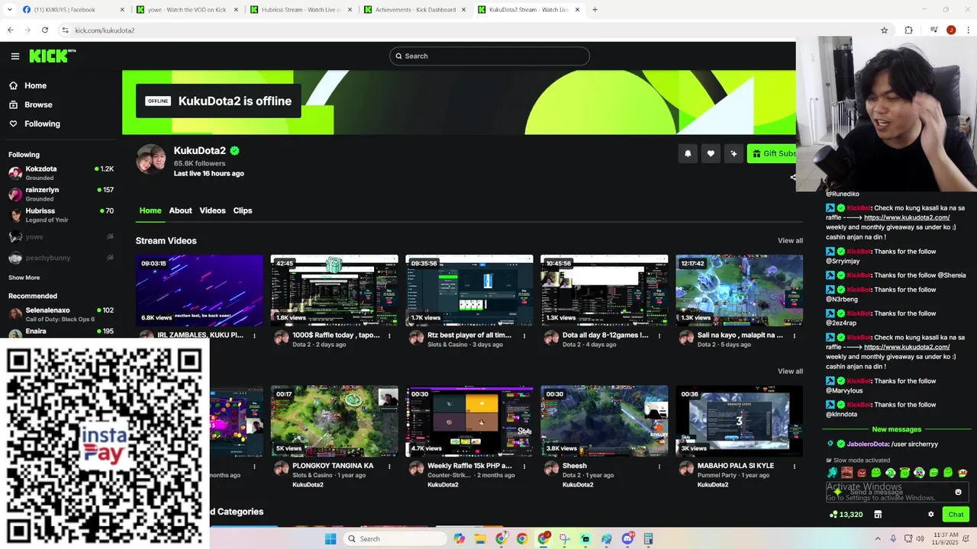
Task: Select the channel Home tab
Action: (150, 210)
